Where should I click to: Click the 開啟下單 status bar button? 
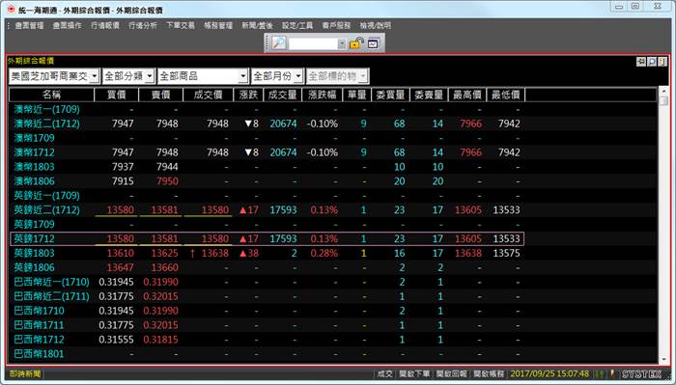(x=414, y=373)
